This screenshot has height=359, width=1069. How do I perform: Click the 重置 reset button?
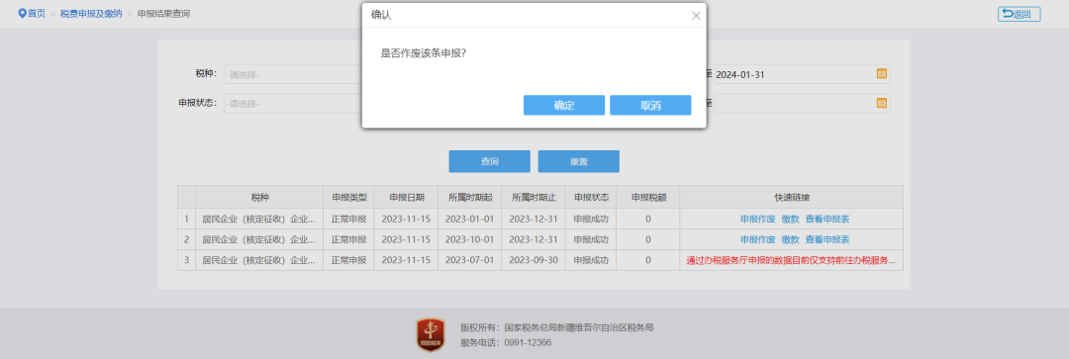click(578, 161)
